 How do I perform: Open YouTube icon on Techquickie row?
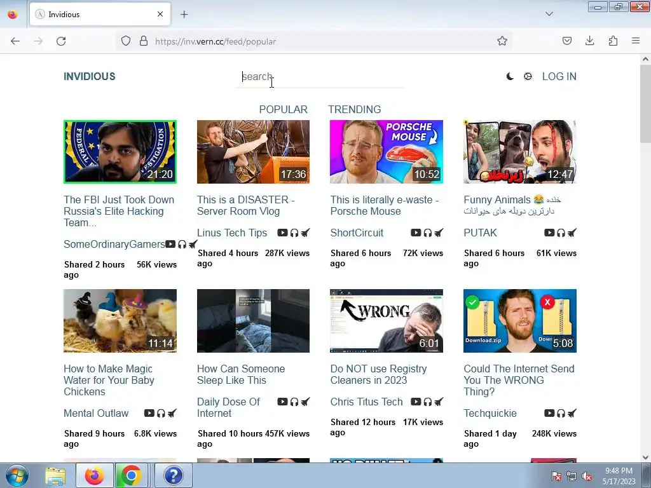coord(549,413)
